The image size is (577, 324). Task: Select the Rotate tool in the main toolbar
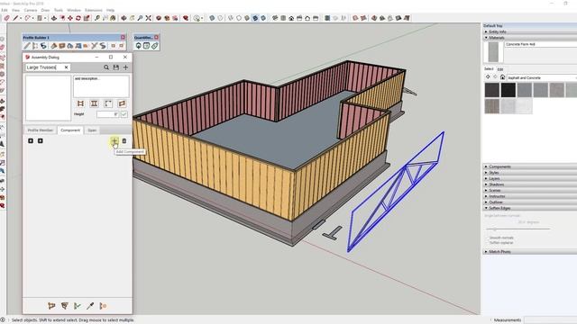[78, 18]
